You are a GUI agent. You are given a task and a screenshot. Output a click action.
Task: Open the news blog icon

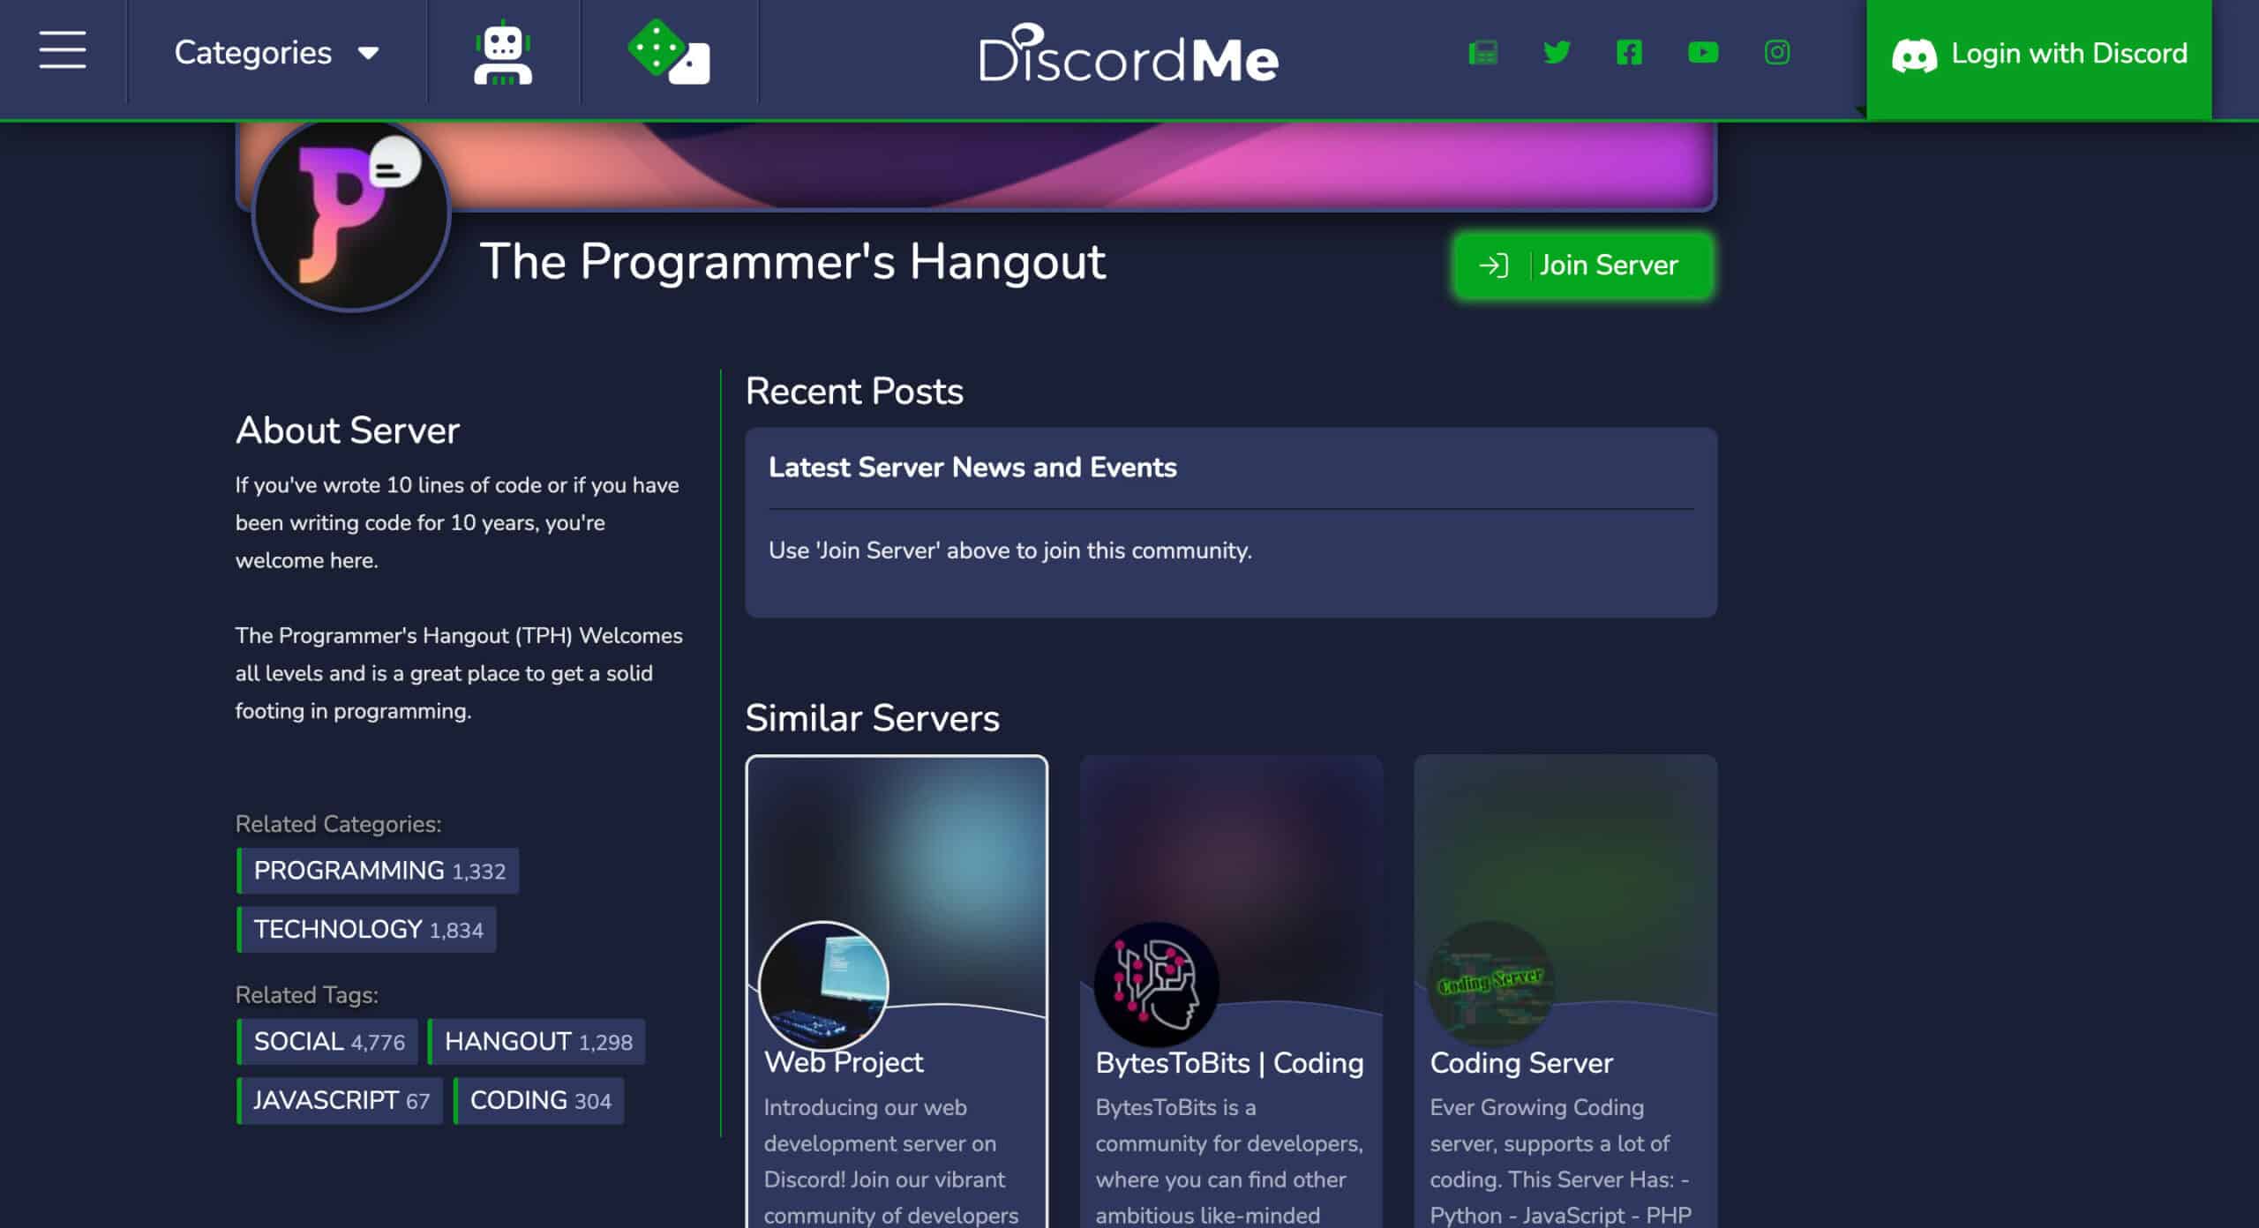1483,53
